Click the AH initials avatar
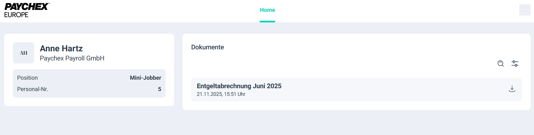The height and width of the screenshot is (135, 534). (x=23, y=53)
